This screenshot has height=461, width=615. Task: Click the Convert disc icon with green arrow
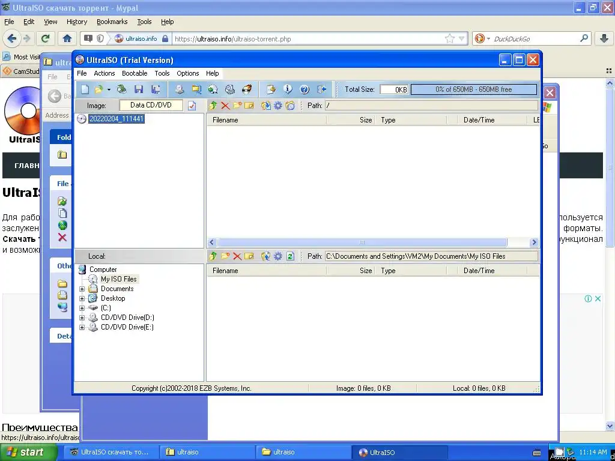pyautogui.click(x=213, y=89)
